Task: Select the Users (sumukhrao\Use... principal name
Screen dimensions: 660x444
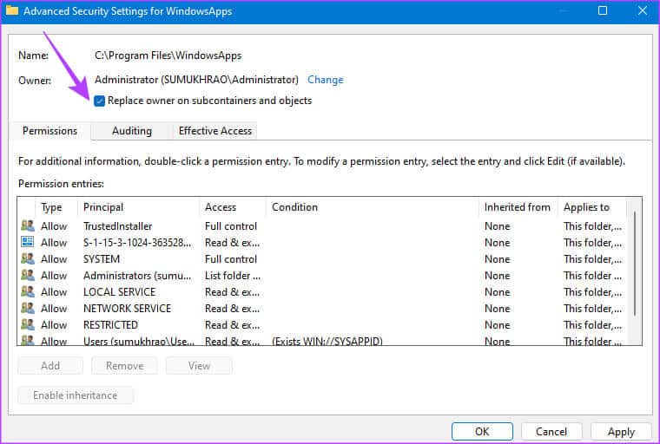Action: click(139, 341)
